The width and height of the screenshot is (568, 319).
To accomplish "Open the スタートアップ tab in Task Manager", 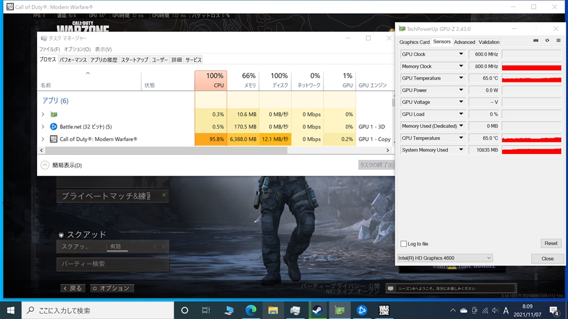I will point(134,60).
